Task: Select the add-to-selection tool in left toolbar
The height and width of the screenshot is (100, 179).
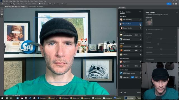Action: point(2,9)
